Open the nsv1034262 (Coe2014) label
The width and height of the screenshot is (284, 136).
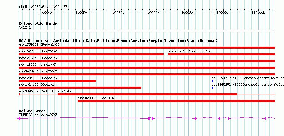tap(38, 78)
